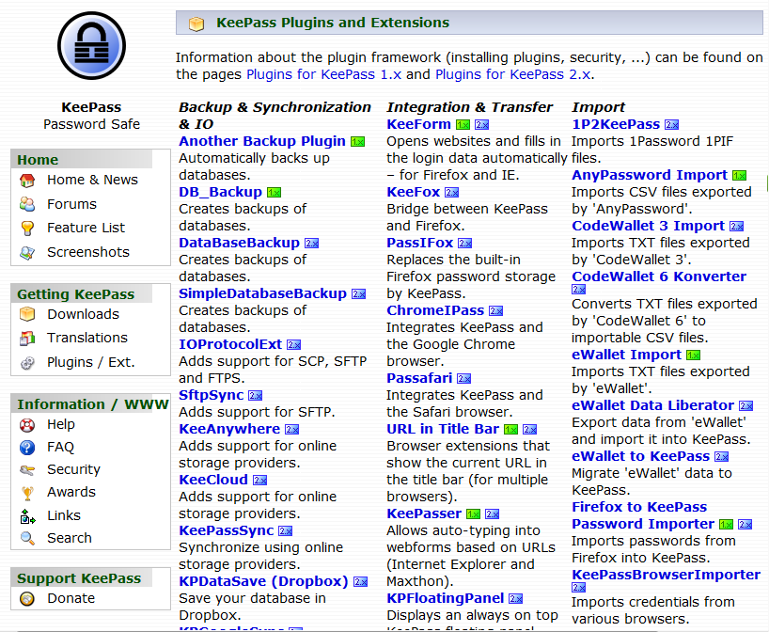Image resolution: width=769 pixels, height=632 pixels.
Task: Follow the Plugins for KeePass 1.x link
Action: [x=323, y=74]
